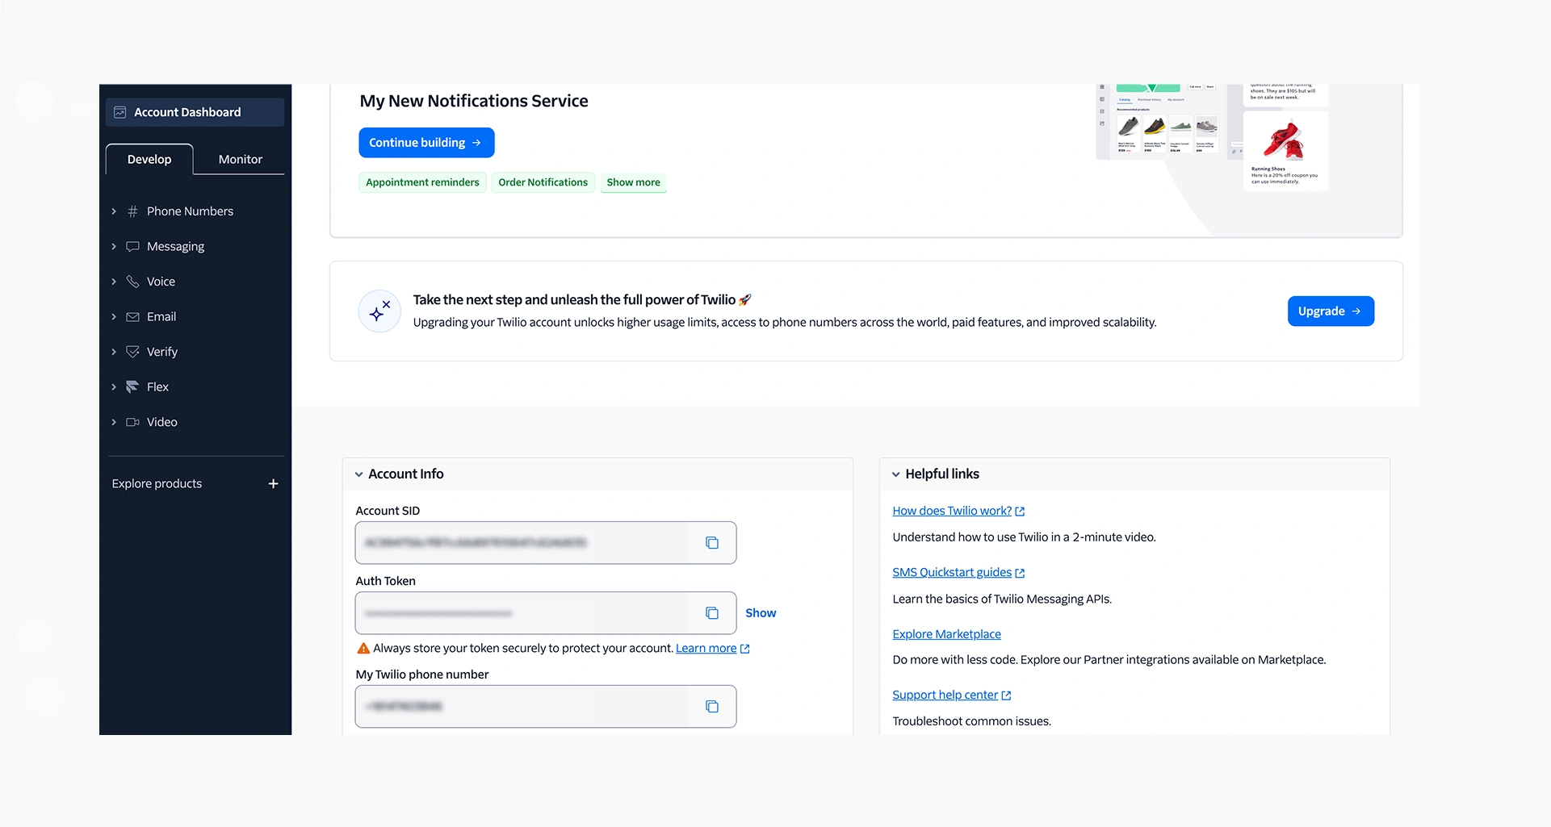The image size is (1551, 827).
Task: Show the Auth Token
Action: click(761, 613)
